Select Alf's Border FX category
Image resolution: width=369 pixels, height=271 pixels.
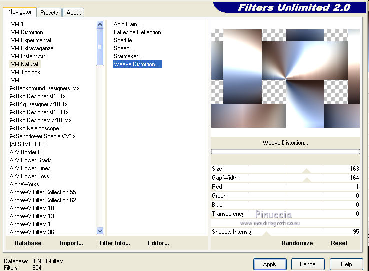pos(27,152)
